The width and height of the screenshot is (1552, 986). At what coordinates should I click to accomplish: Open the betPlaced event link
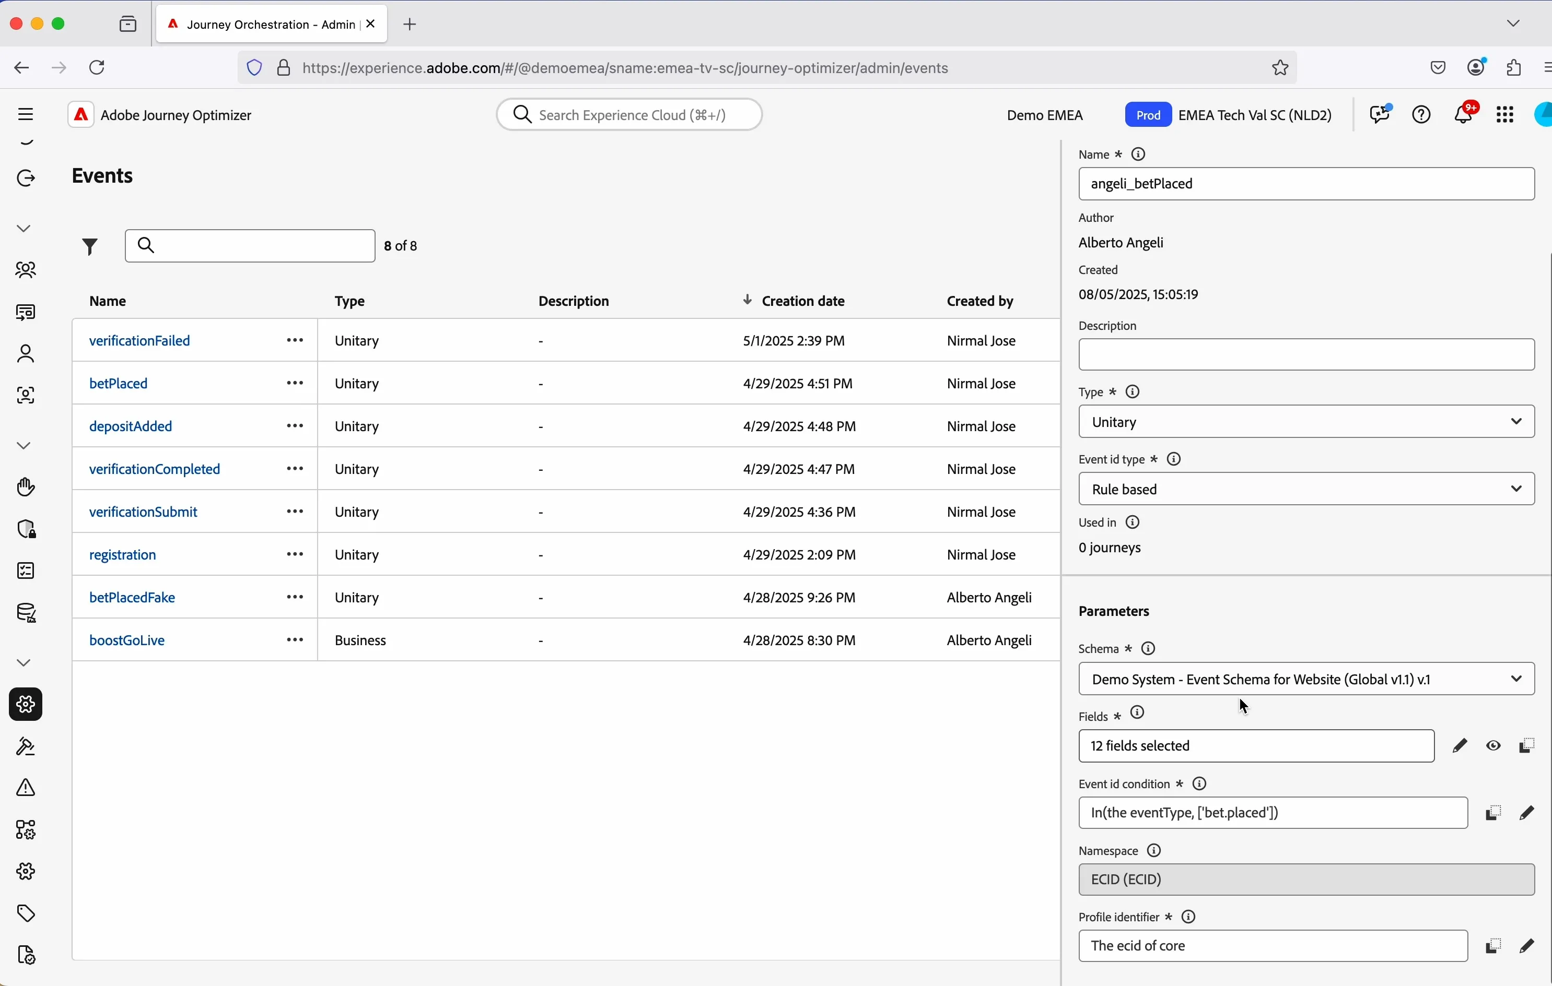coord(119,384)
